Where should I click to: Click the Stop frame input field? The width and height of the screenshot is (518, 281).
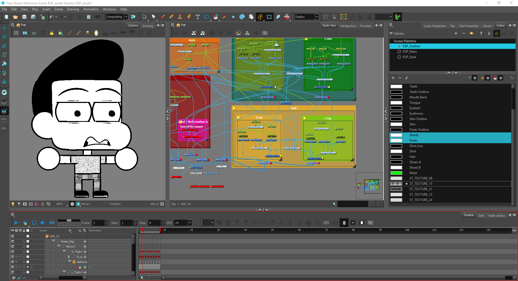[x=154, y=223]
